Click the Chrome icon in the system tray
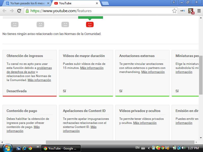This screenshot has width=203, height=152. (x=163, y=148)
